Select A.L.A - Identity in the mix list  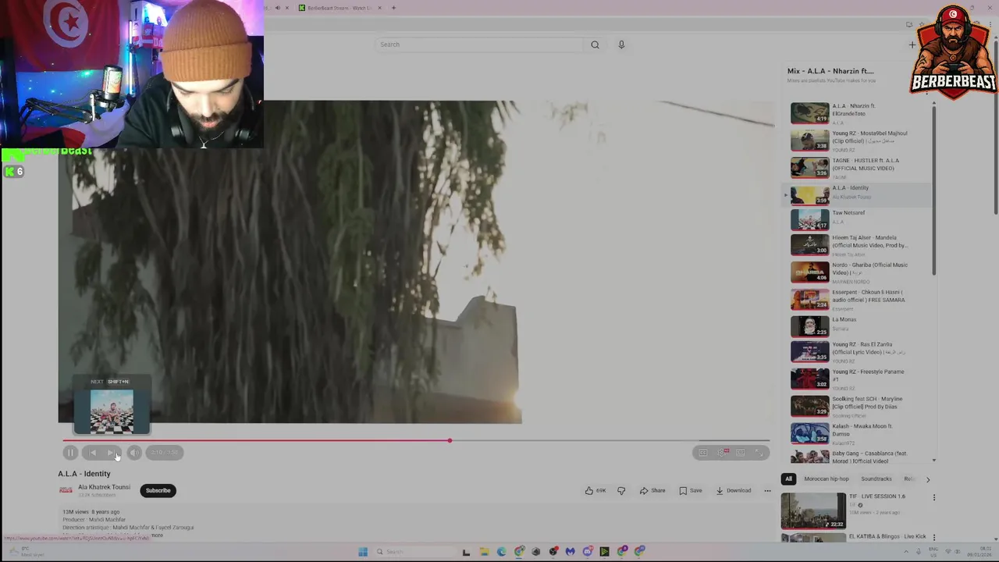[x=859, y=195]
